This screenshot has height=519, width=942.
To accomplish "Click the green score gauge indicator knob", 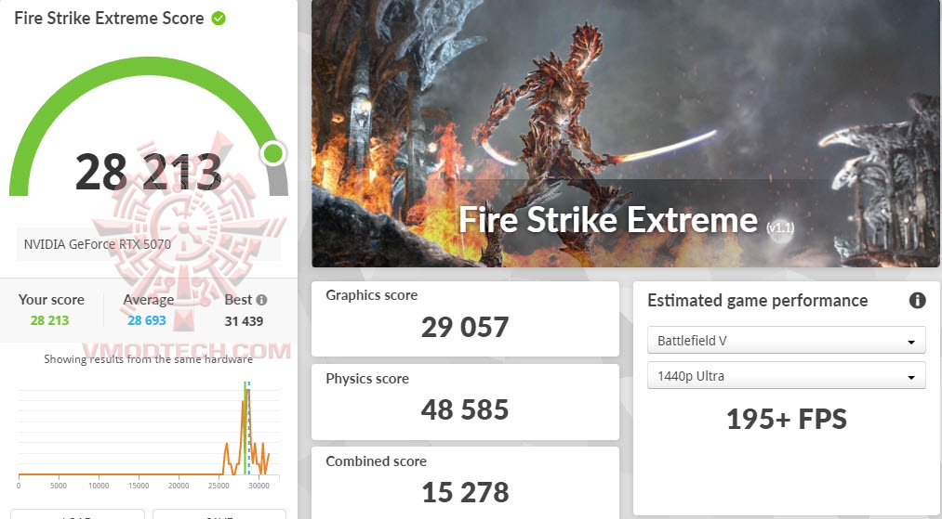I will (x=273, y=153).
